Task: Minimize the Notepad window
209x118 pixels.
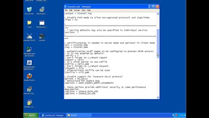Action: coord(150,7)
